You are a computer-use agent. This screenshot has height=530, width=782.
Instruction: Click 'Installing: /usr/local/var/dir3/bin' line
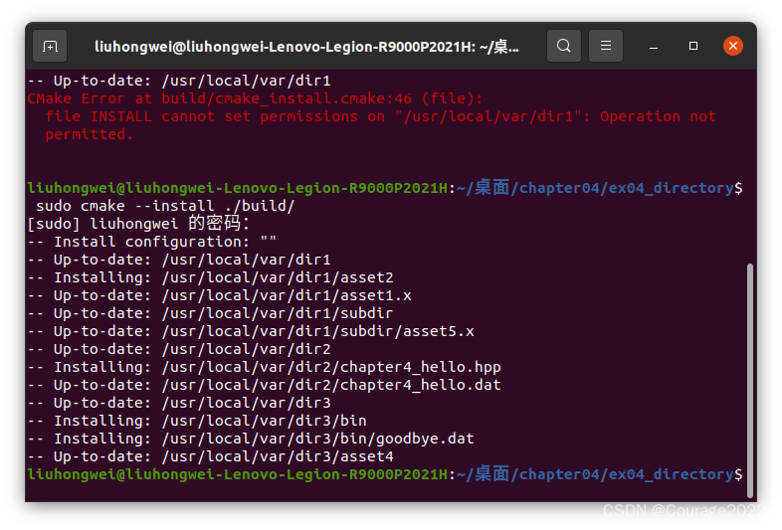pos(197,422)
